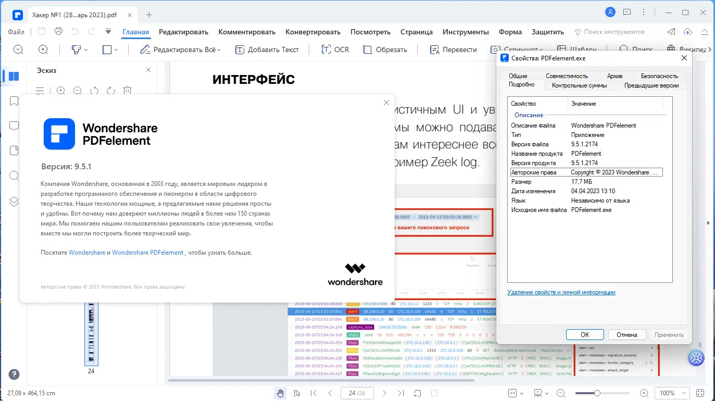Open the Защитить tab
Viewport: 715px width, 401px height.
tap(548, 32)
